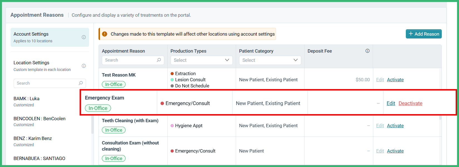Select the Account Settings template option

pyautogui.click(x=31, y=34)
